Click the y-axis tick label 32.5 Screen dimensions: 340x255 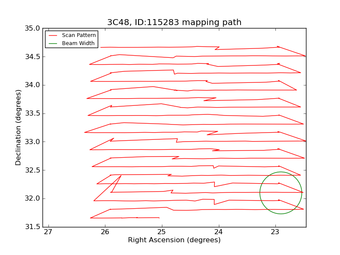[33, 170]
